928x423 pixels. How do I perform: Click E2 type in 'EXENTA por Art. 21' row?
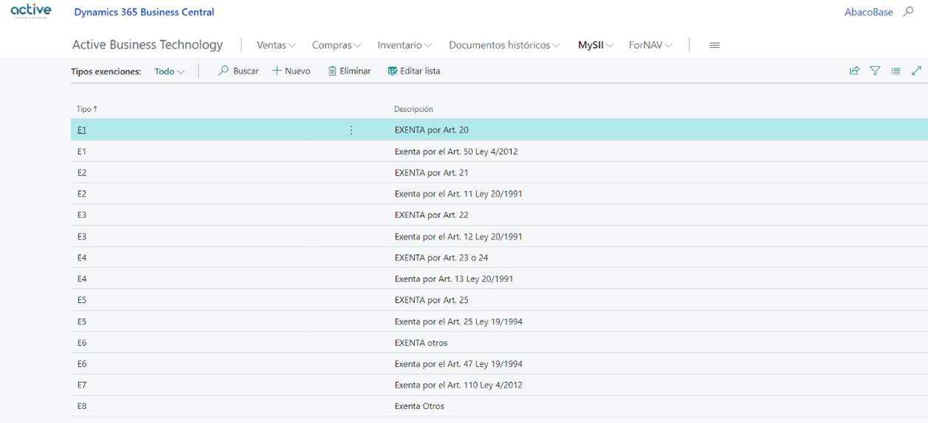82,173
